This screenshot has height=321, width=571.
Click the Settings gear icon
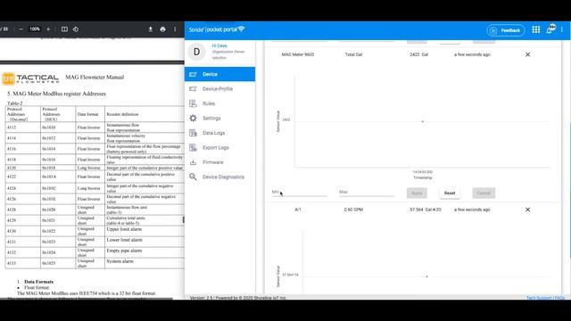[x=193, y=119]
